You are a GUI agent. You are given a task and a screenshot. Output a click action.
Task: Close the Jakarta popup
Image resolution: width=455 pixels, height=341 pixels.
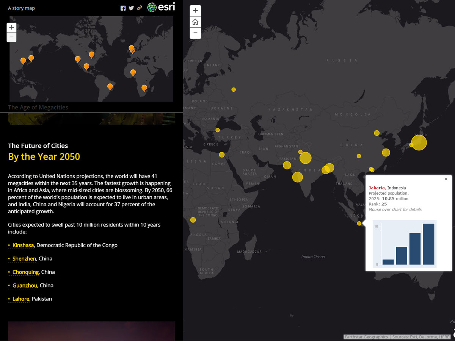[x=446, y=179]
